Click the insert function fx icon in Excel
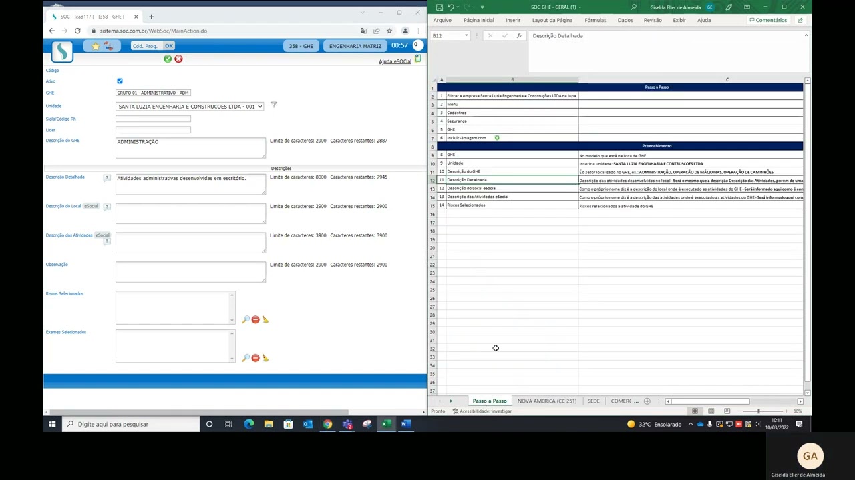The height and width of the screenshot is (480, 855). [519, 35]
